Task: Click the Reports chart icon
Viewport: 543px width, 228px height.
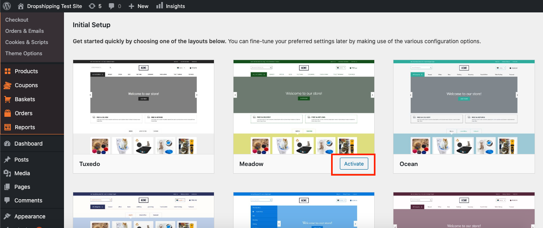Action: [7, 127]
